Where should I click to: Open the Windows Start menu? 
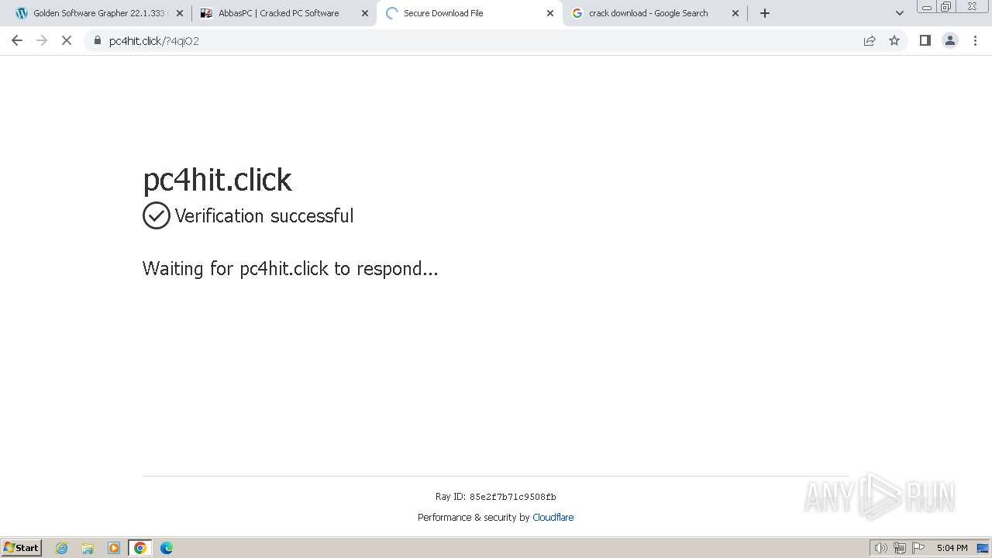point(22,547)
